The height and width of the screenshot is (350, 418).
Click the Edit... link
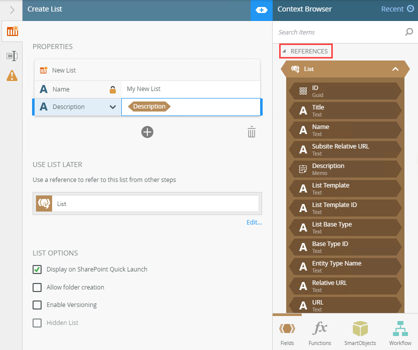point(254,222)
